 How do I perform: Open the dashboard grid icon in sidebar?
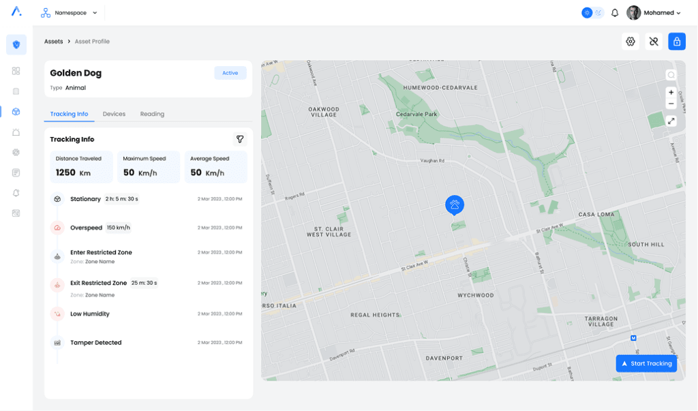[16, 71]
